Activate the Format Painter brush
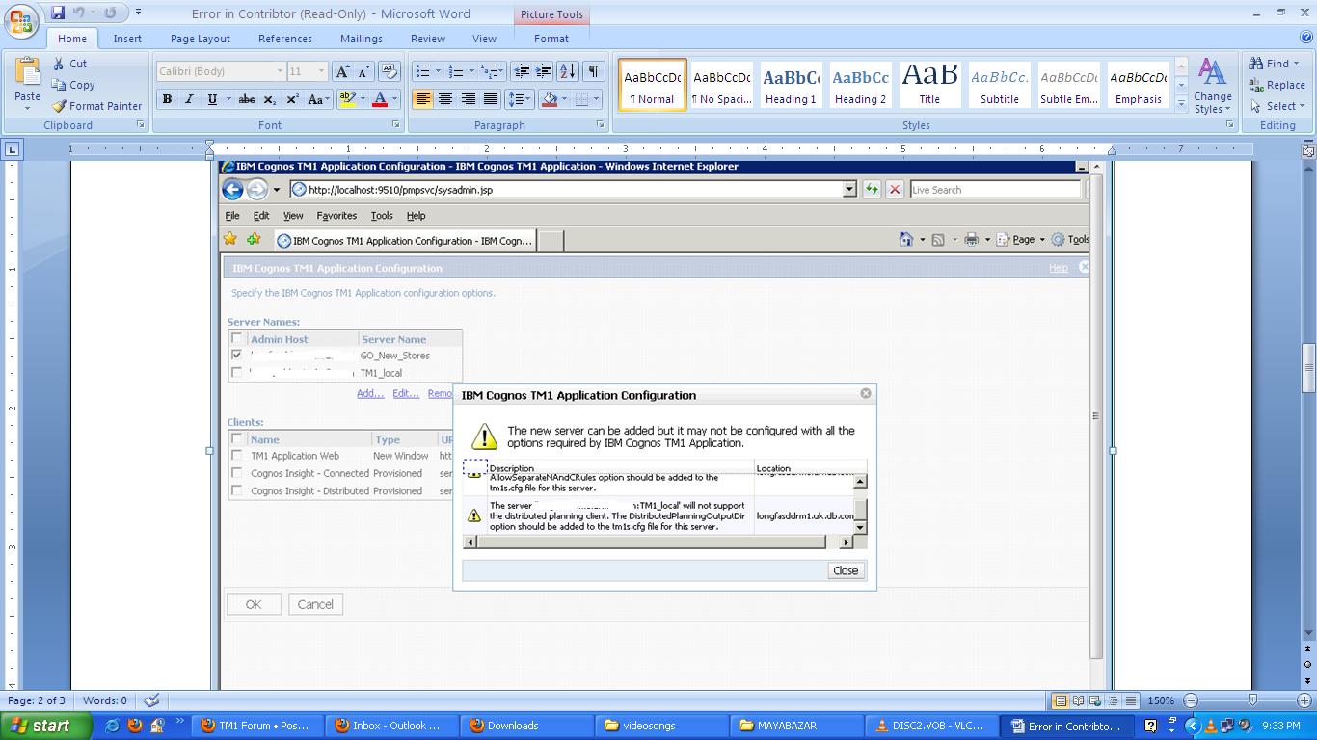Viewport: 1317px width, 740px height. (x=96, y=106)
